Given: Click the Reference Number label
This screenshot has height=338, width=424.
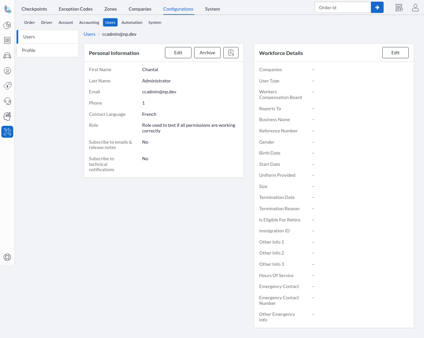Looking at the screenshot, I should click(x=278, y=131).
